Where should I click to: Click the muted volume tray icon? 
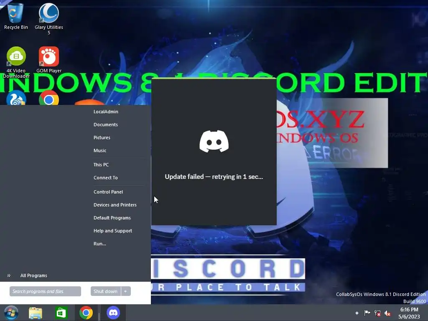pos(387,313)
